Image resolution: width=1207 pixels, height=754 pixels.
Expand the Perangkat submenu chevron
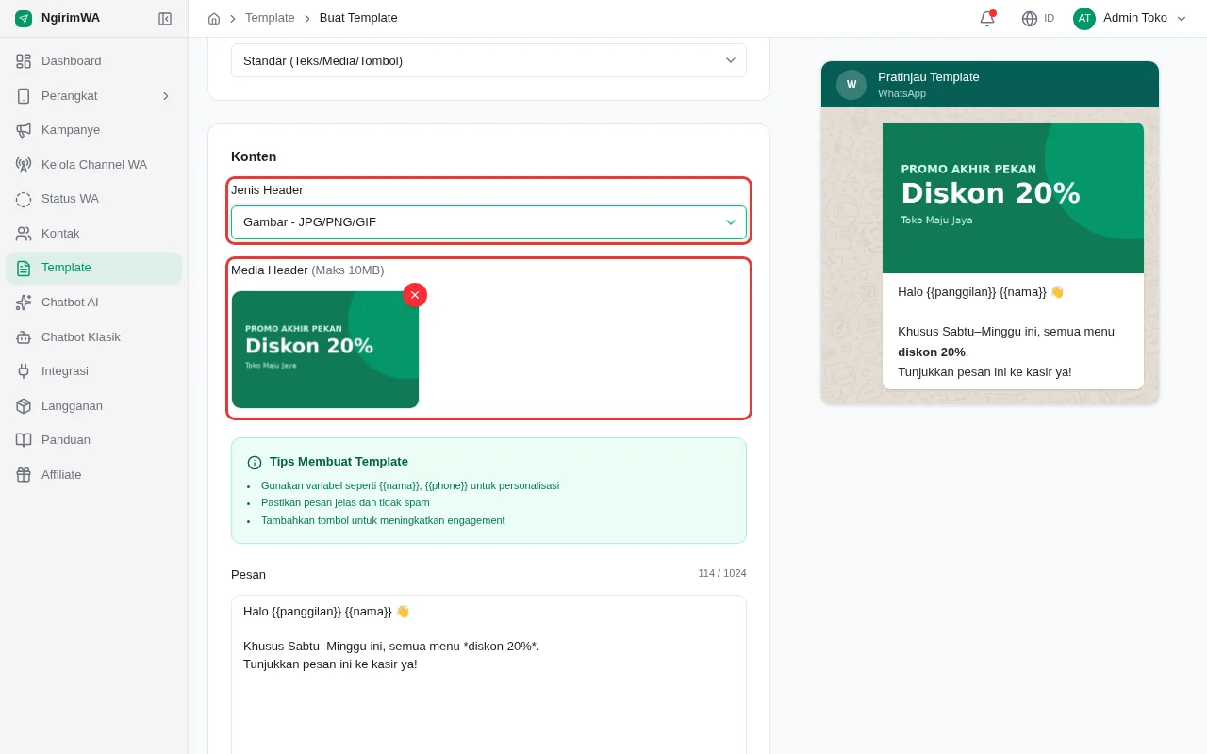pyautogui.click(x=166, y=96)
